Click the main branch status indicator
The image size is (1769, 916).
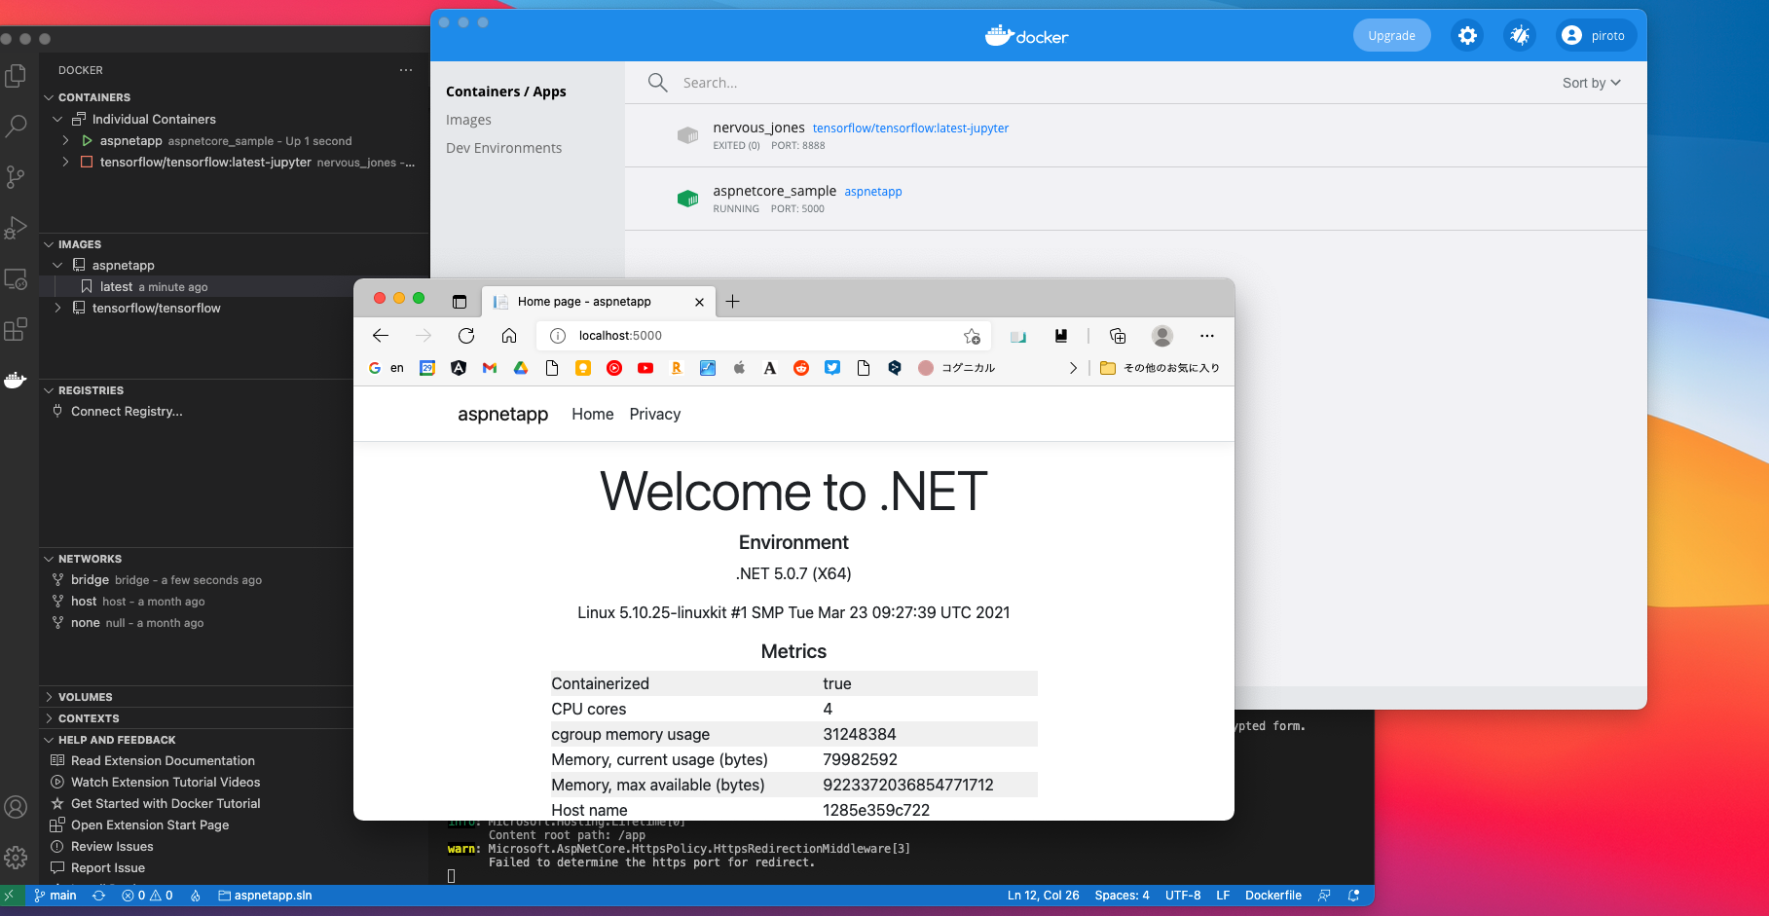point(55,896)
